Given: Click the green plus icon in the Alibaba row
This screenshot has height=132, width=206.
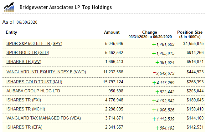Looking at the screenshot, I should pos(157,92).
